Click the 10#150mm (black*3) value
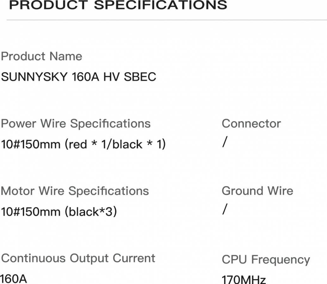327x284 pixels. coord(59,212)
